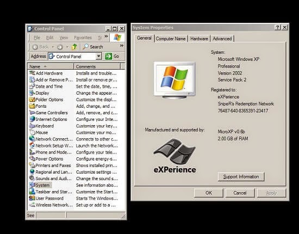Click the 'Starts The Windows...' comment
The image size is (299, 234).
pos(97,198)
